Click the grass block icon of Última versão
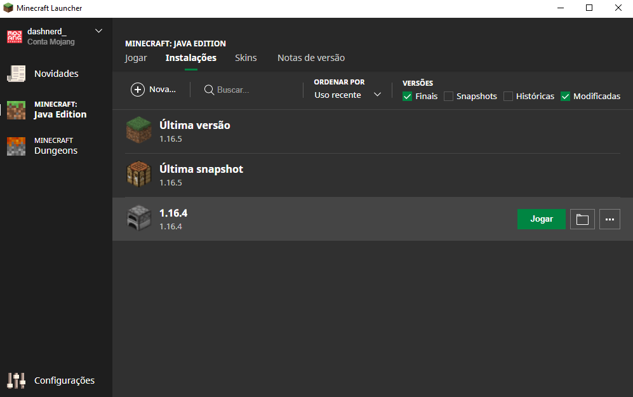 point(139,130)
